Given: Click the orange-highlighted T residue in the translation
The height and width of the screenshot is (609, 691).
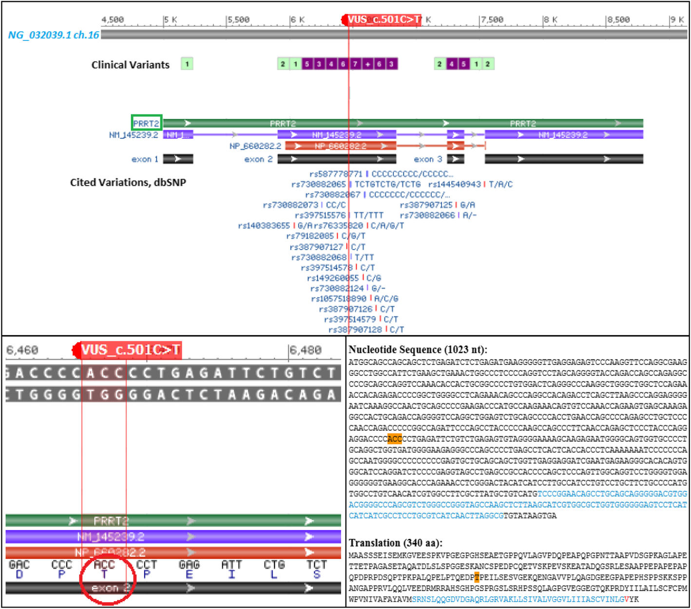Looking at the screenshot, I should click(x=477, y=577).
